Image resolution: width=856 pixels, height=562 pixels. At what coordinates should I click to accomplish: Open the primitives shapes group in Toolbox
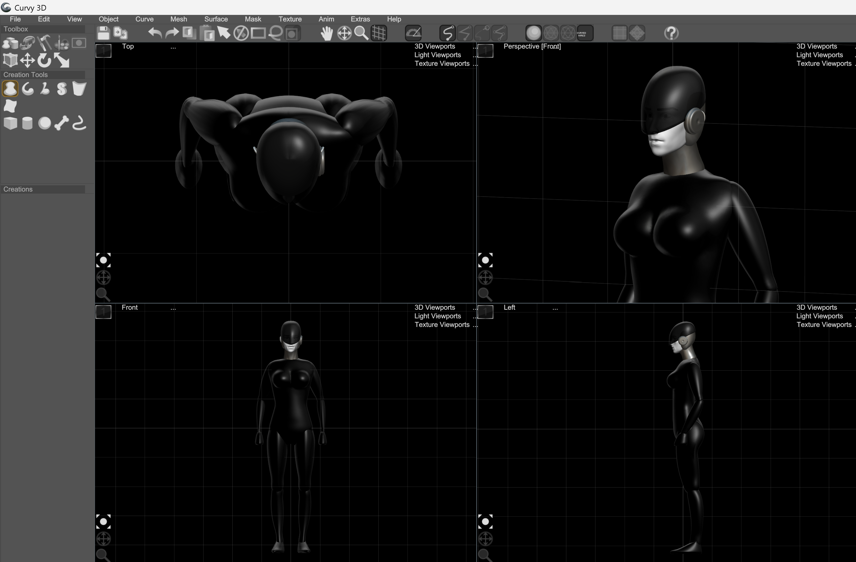(10, 43)
